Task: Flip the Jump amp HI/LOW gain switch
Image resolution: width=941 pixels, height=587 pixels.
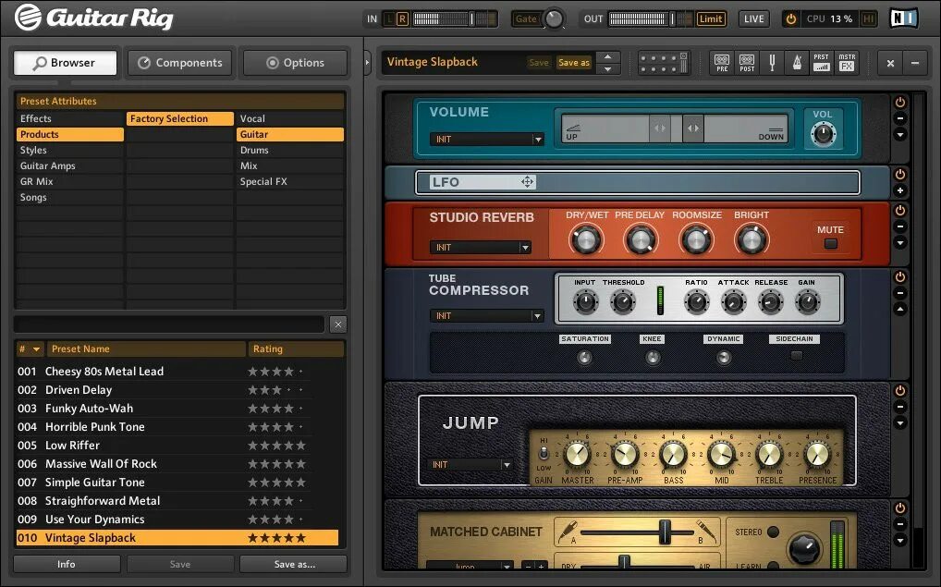Action: click(x=544, y=453)
